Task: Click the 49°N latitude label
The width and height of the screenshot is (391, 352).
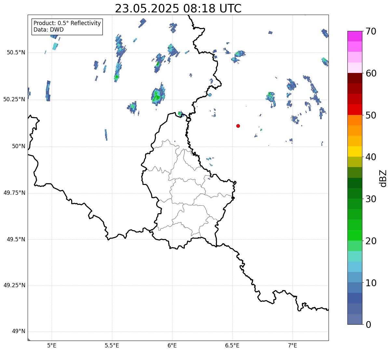Action: [x=18, y=331]
